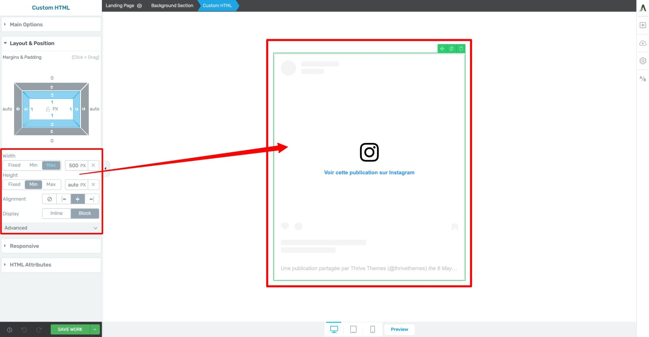649x337 pixels.
Task: Open Landing Page settings gear in breadcrumb
Action: click(140, 6)
